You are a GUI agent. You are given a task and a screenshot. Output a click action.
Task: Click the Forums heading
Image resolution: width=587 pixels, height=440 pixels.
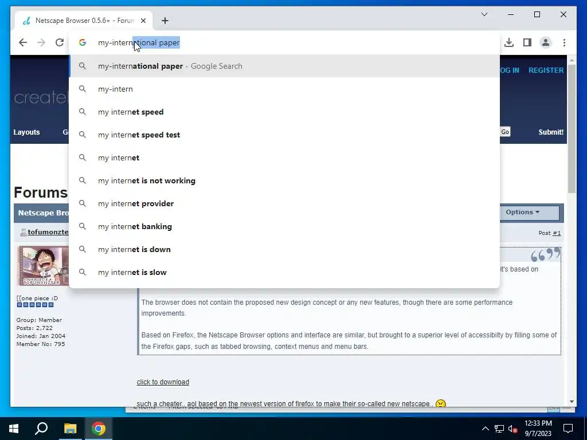click(41, 192)
